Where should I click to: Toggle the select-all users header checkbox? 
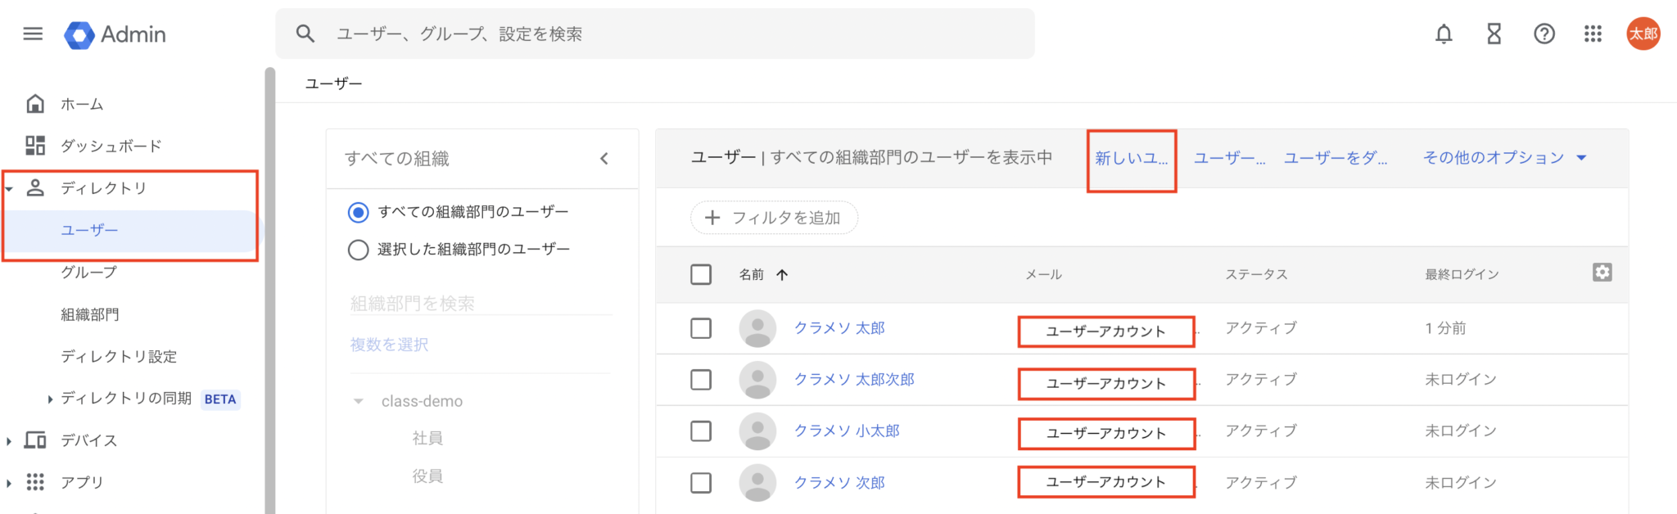(x=701, y=274)
